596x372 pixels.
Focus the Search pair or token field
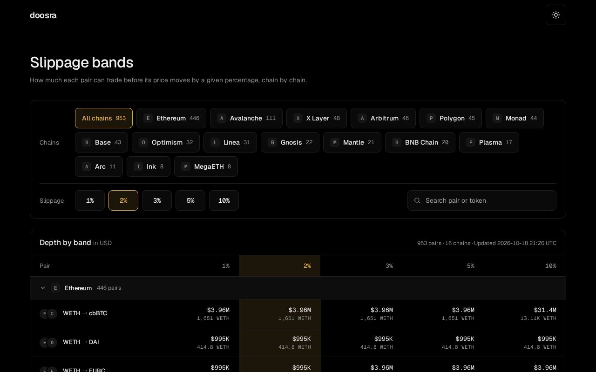coord(482,200)
